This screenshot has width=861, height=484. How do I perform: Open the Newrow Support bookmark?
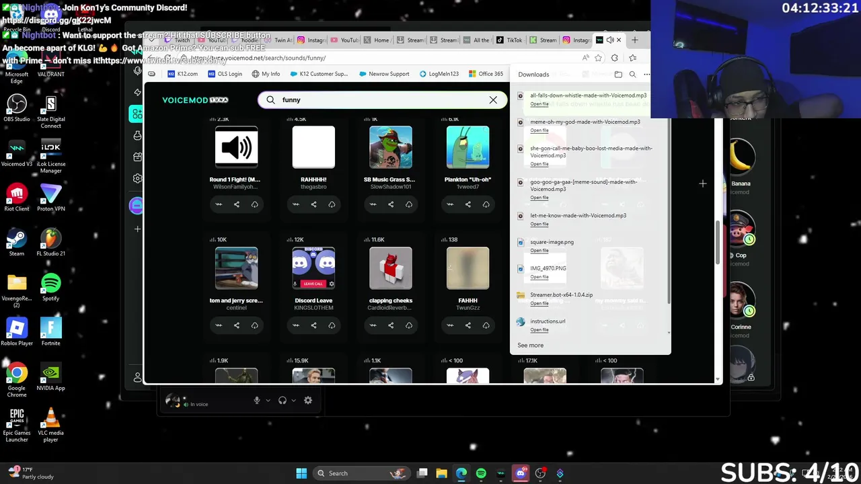click(384, 74)
